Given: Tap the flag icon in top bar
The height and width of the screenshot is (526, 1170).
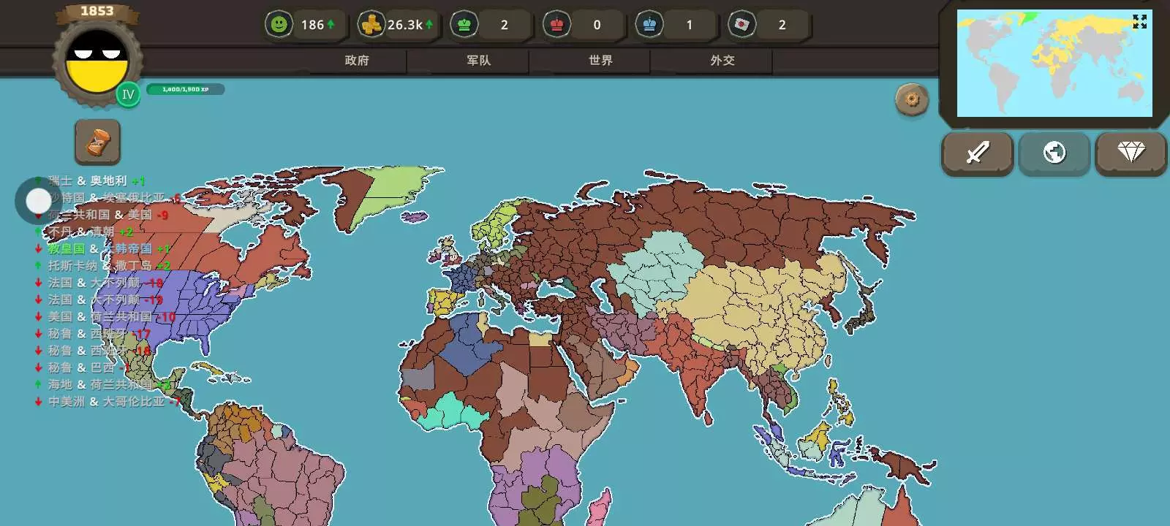Looking at the screenshot, I should 741,25.
